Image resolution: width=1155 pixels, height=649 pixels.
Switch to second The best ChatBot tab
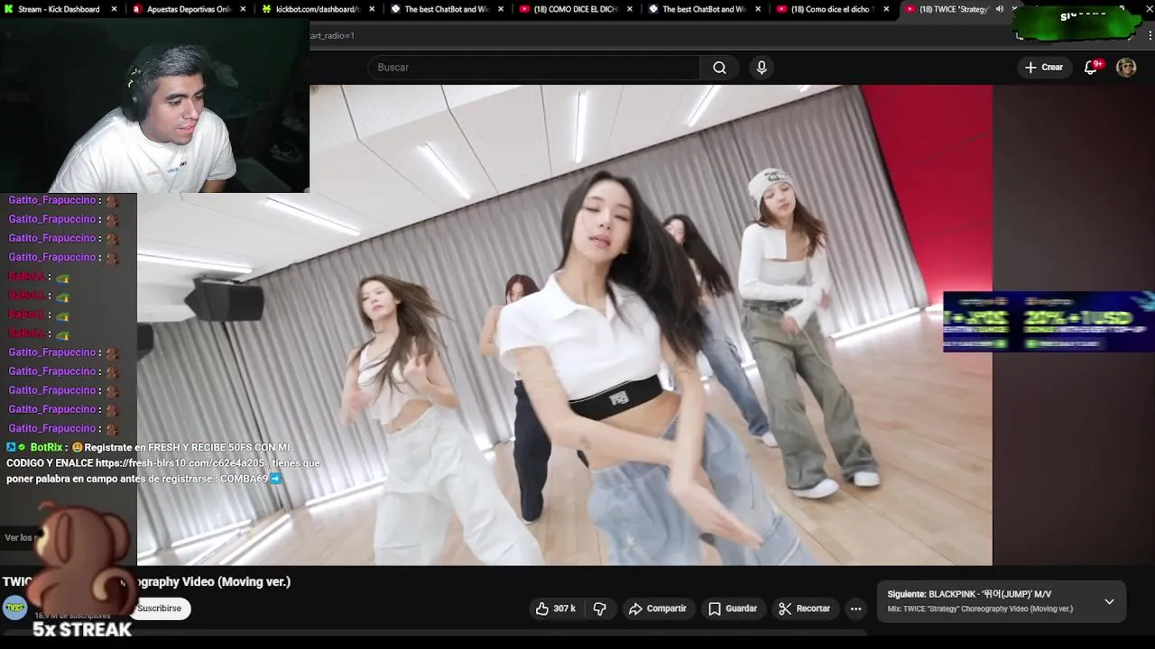tap(704, 9)
